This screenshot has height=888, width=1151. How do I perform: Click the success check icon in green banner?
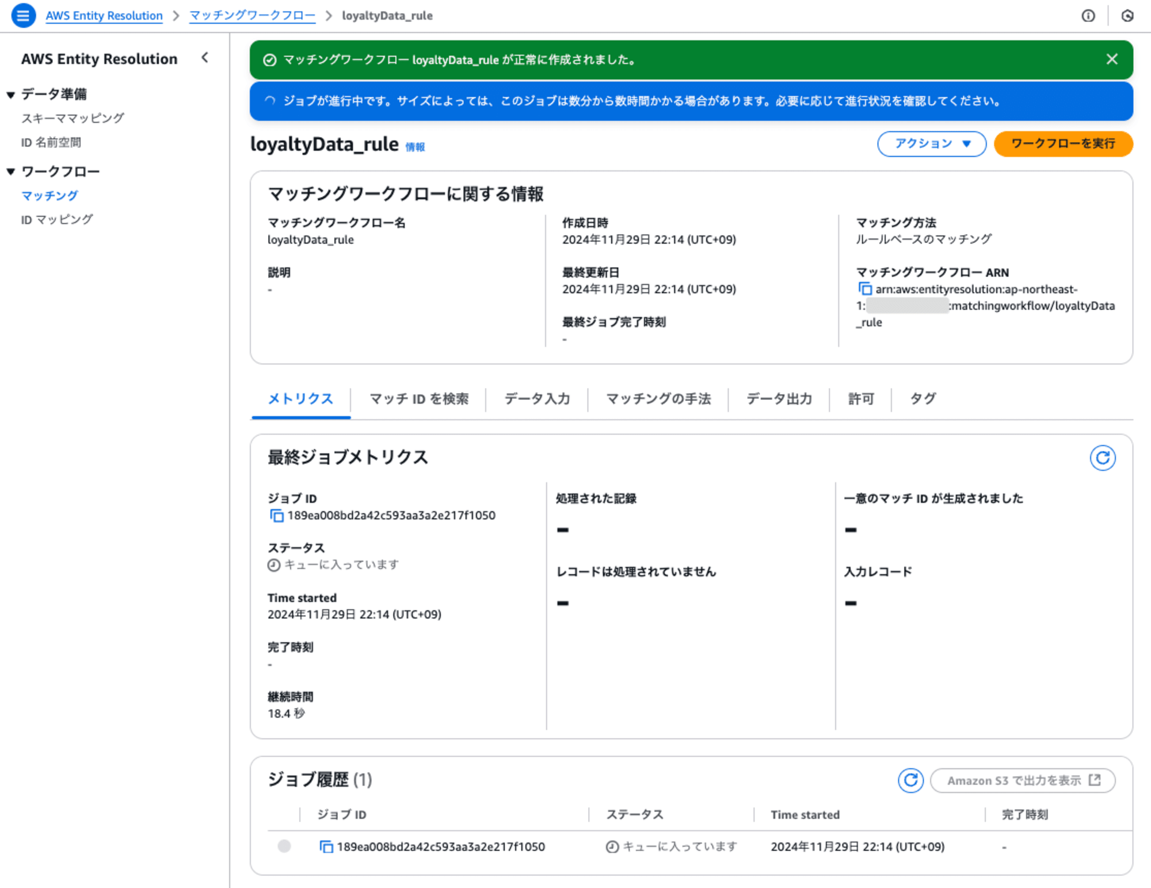coord(269,60)
